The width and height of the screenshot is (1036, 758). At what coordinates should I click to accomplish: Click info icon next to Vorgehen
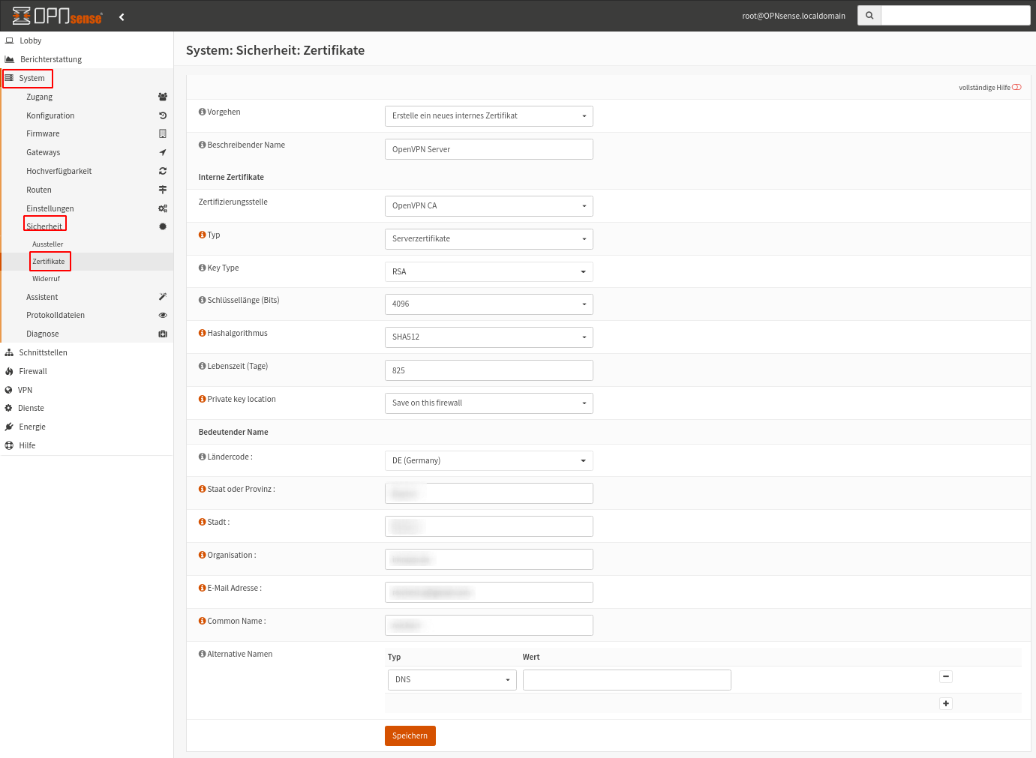coord(202,112)
